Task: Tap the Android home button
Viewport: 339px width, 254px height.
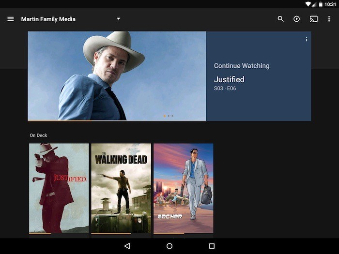Action: (169, 246)
